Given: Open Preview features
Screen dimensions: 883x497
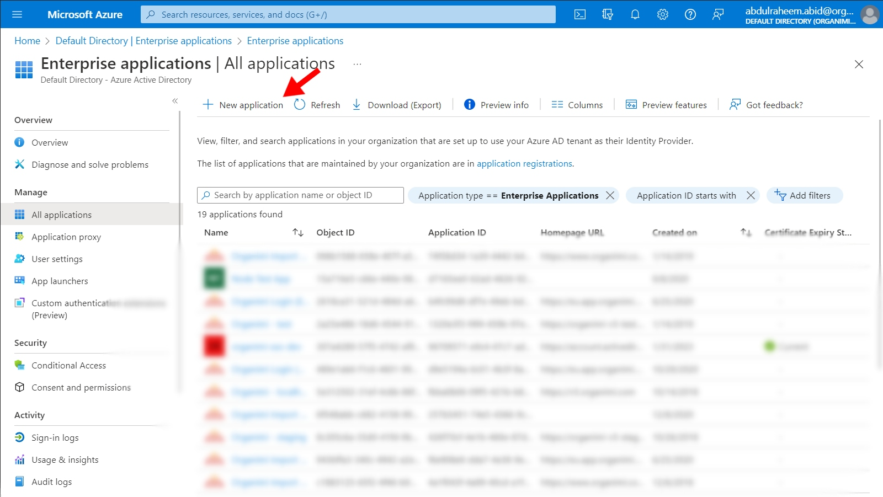Looking at the screenshot, I should pyautogui.click(x=666, y=105).
